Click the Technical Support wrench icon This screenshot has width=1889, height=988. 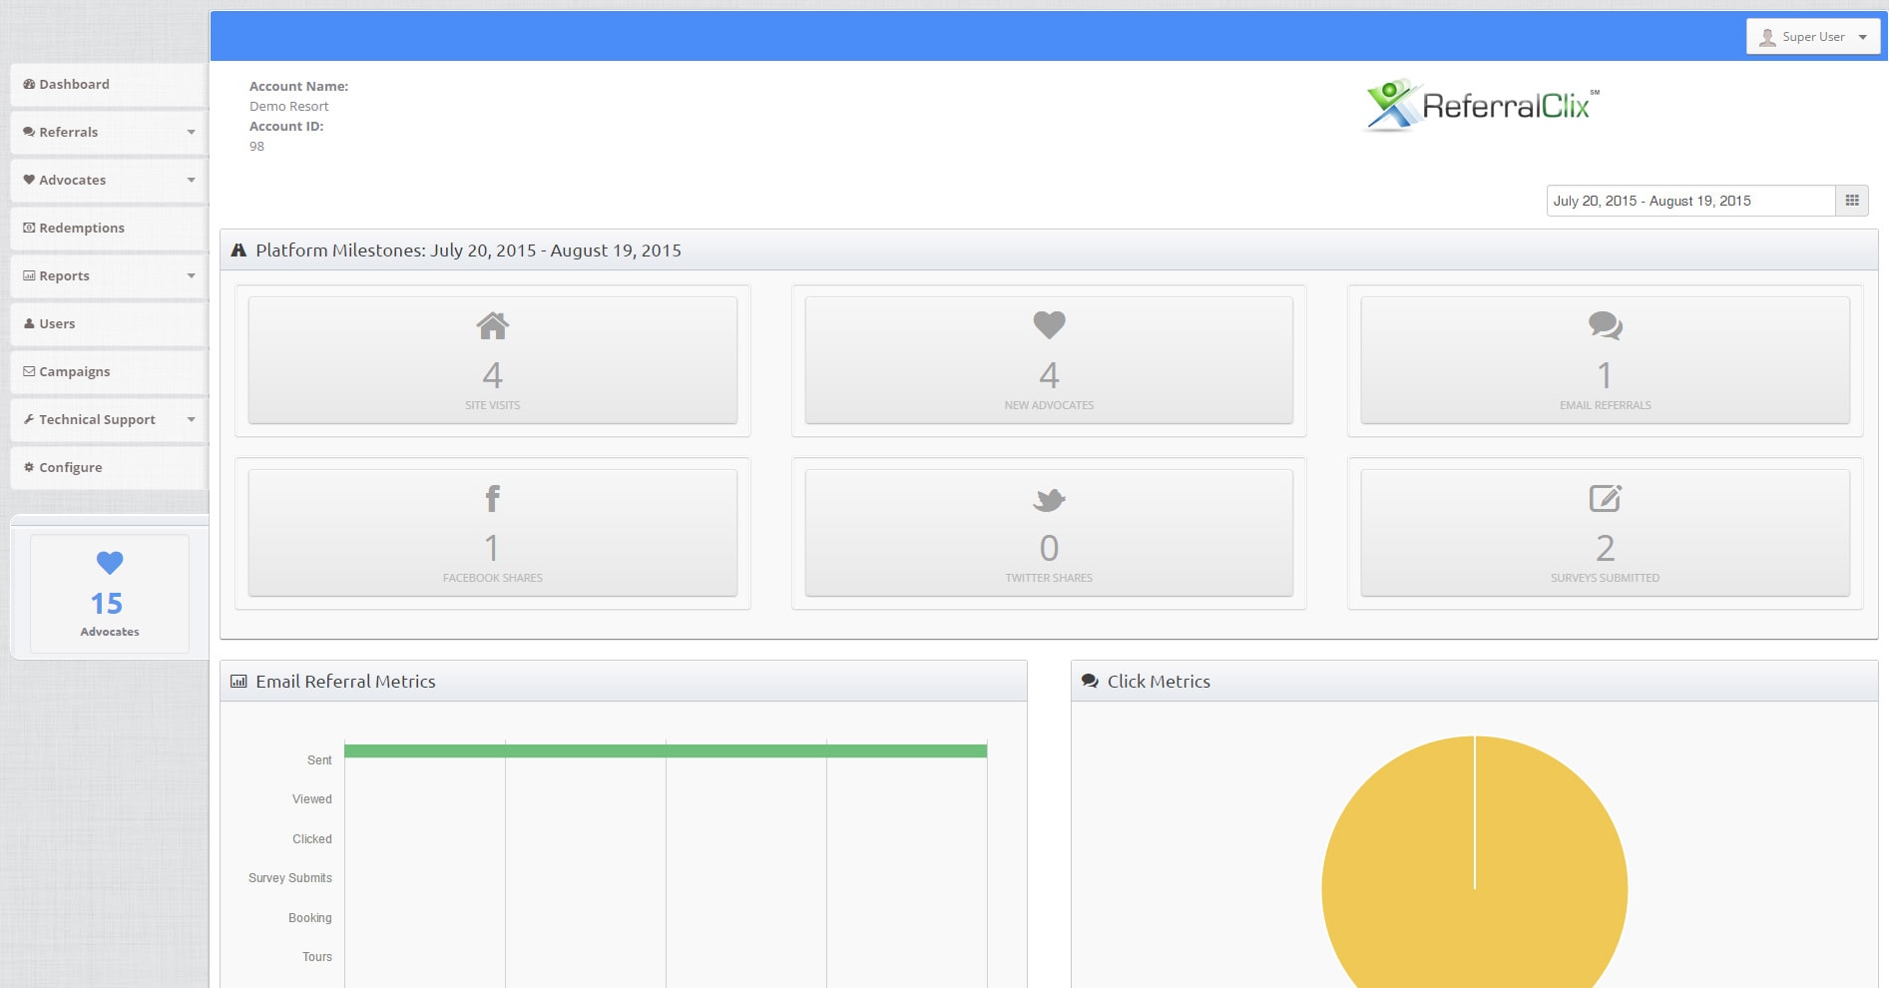(29, 420)
